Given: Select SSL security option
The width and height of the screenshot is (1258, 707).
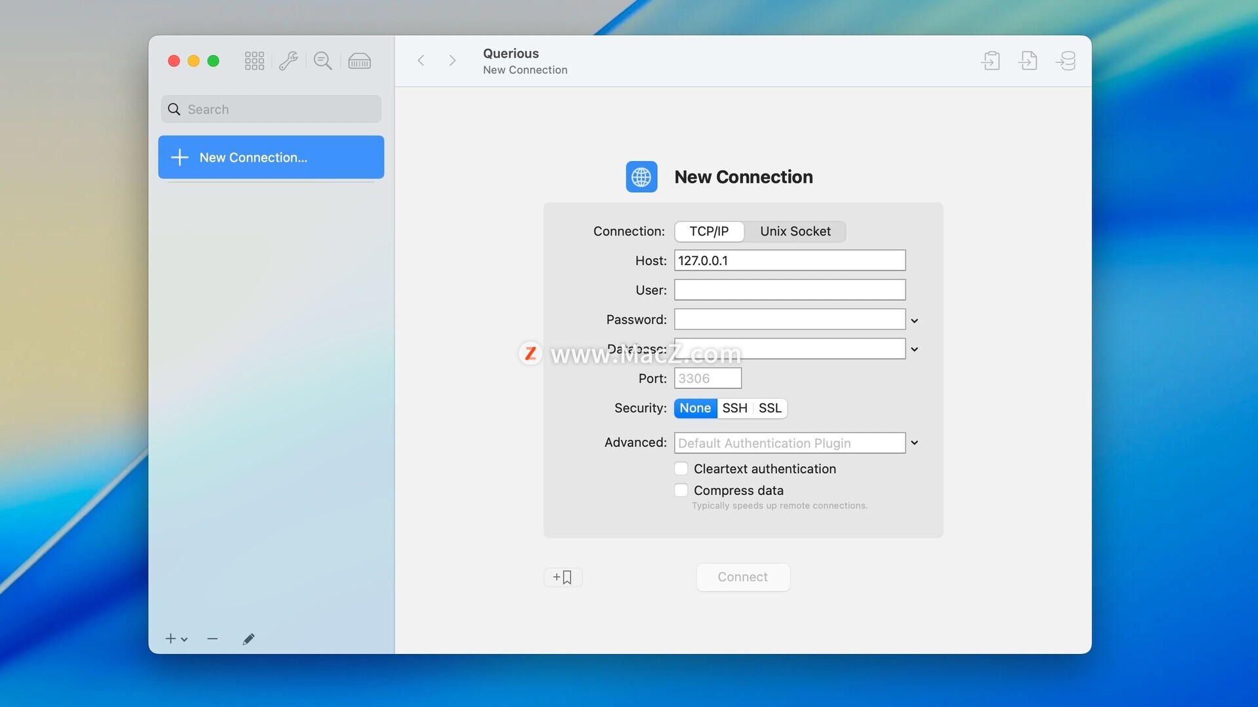Looking at the screenshot, I should click(770, 408).
